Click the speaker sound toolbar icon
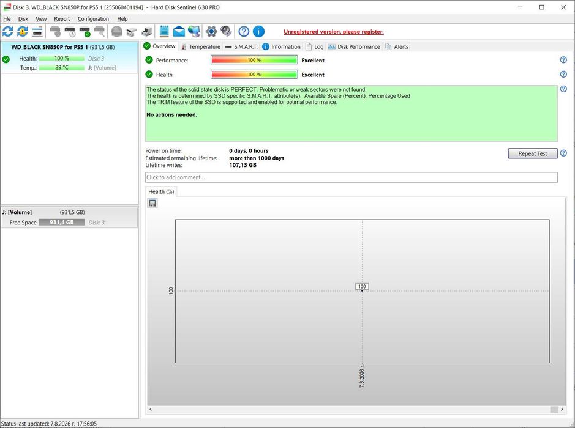Screen dimensions: 575x428 click(x=226, y=31)
